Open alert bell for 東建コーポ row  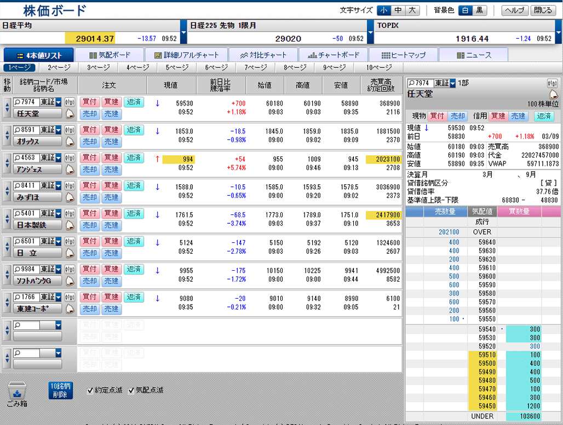pyautogui.click(x=70, y=309)
